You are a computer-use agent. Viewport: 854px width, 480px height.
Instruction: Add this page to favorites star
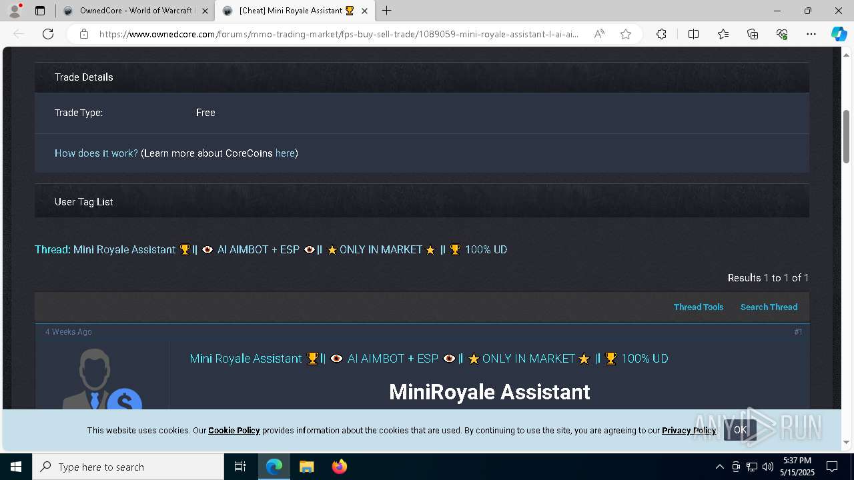point(626,34)
